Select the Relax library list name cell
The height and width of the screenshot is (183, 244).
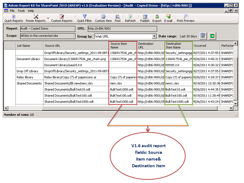click(x=29, y=77)
